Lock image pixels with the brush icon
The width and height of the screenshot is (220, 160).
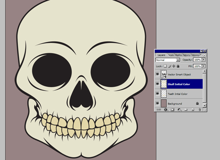coord(169,66)
